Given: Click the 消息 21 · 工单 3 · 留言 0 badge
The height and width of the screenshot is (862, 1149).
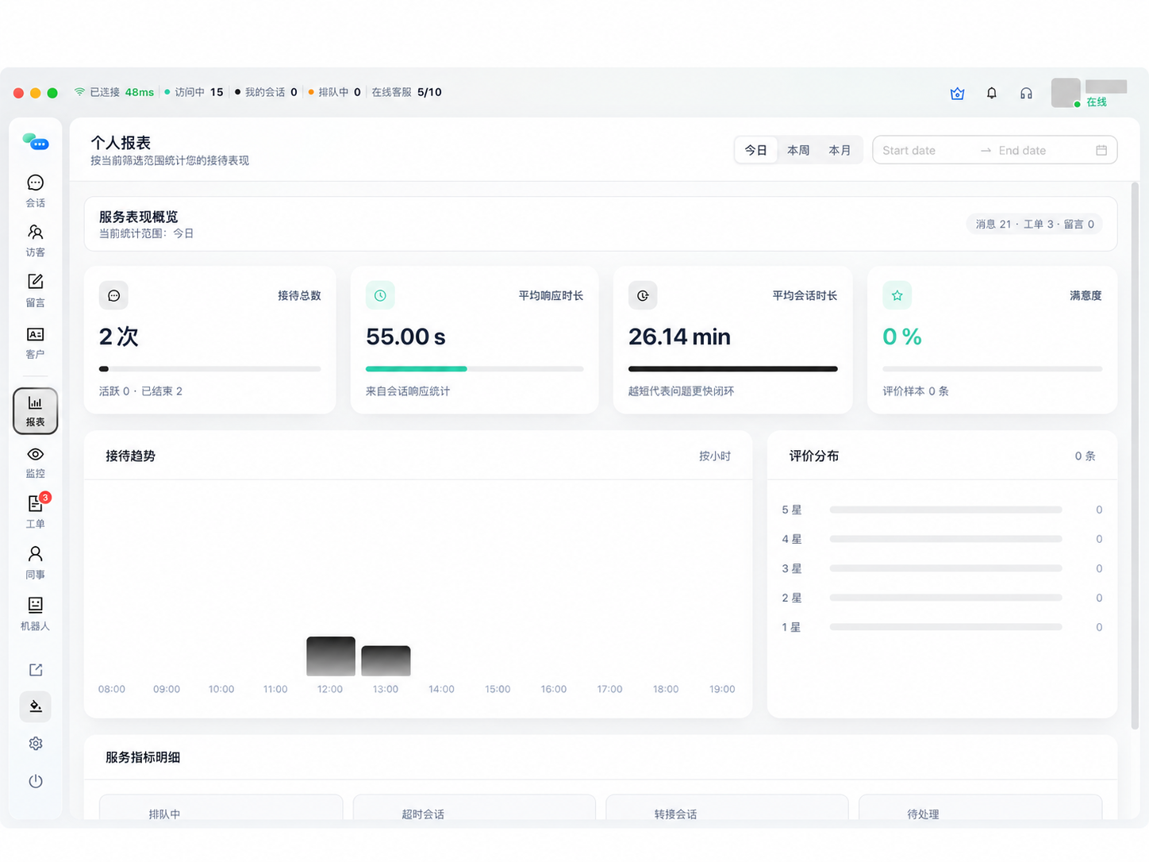Looking at the screenshot, I should point(1035,224).
